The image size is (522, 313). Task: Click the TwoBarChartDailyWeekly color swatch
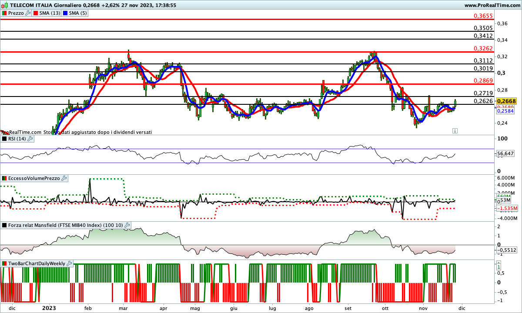tap(4, 263)
